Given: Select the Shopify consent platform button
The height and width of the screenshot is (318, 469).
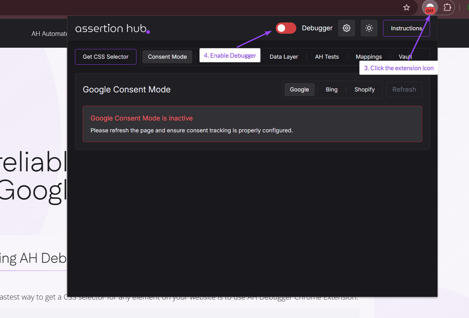Looking at the screenshot, I should 364,89.
